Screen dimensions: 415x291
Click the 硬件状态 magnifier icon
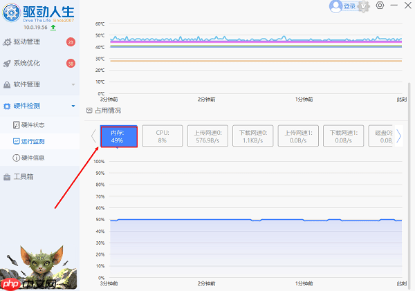[x=17, y=124]
